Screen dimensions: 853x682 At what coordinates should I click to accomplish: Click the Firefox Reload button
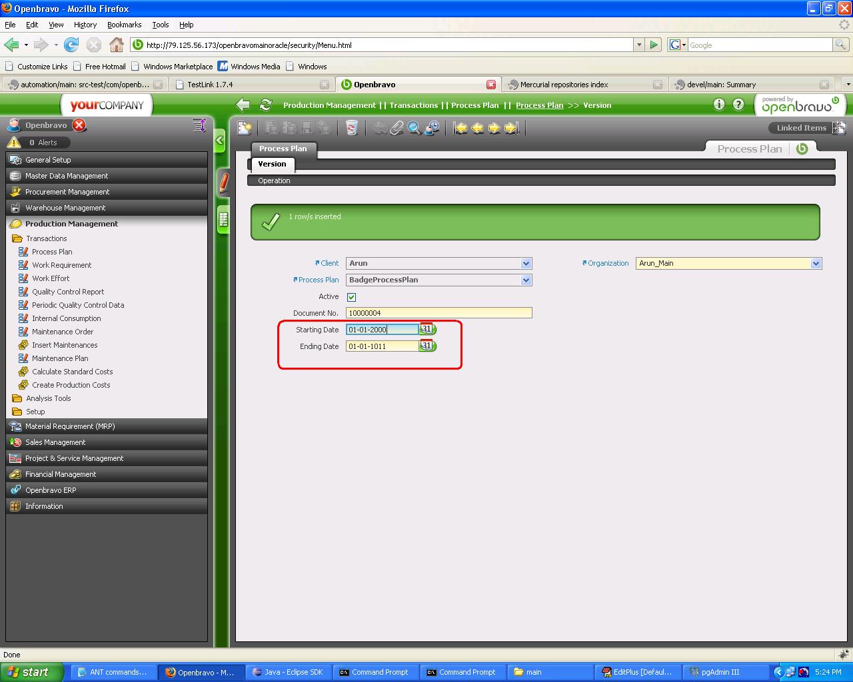coord(71,45)
